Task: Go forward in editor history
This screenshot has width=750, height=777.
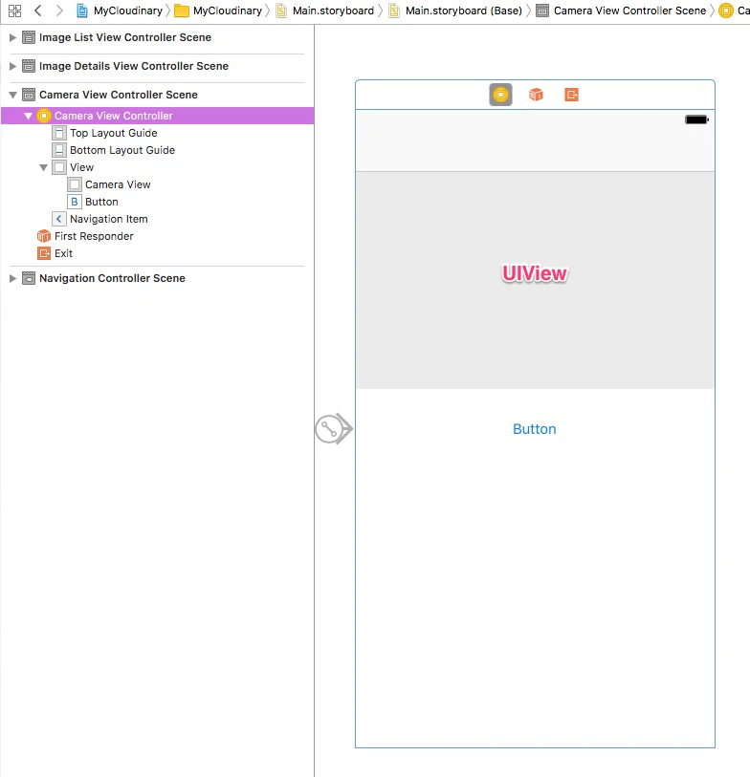Action: pos(59,11)
